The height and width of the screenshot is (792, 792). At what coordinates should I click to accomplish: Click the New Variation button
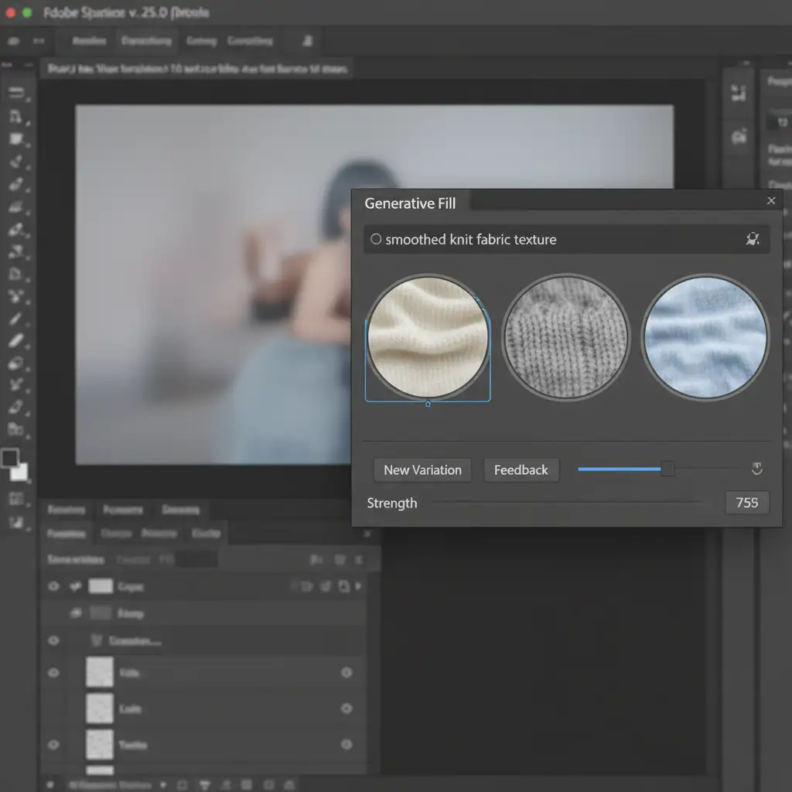pyautogui.click(x=422, y=470)
